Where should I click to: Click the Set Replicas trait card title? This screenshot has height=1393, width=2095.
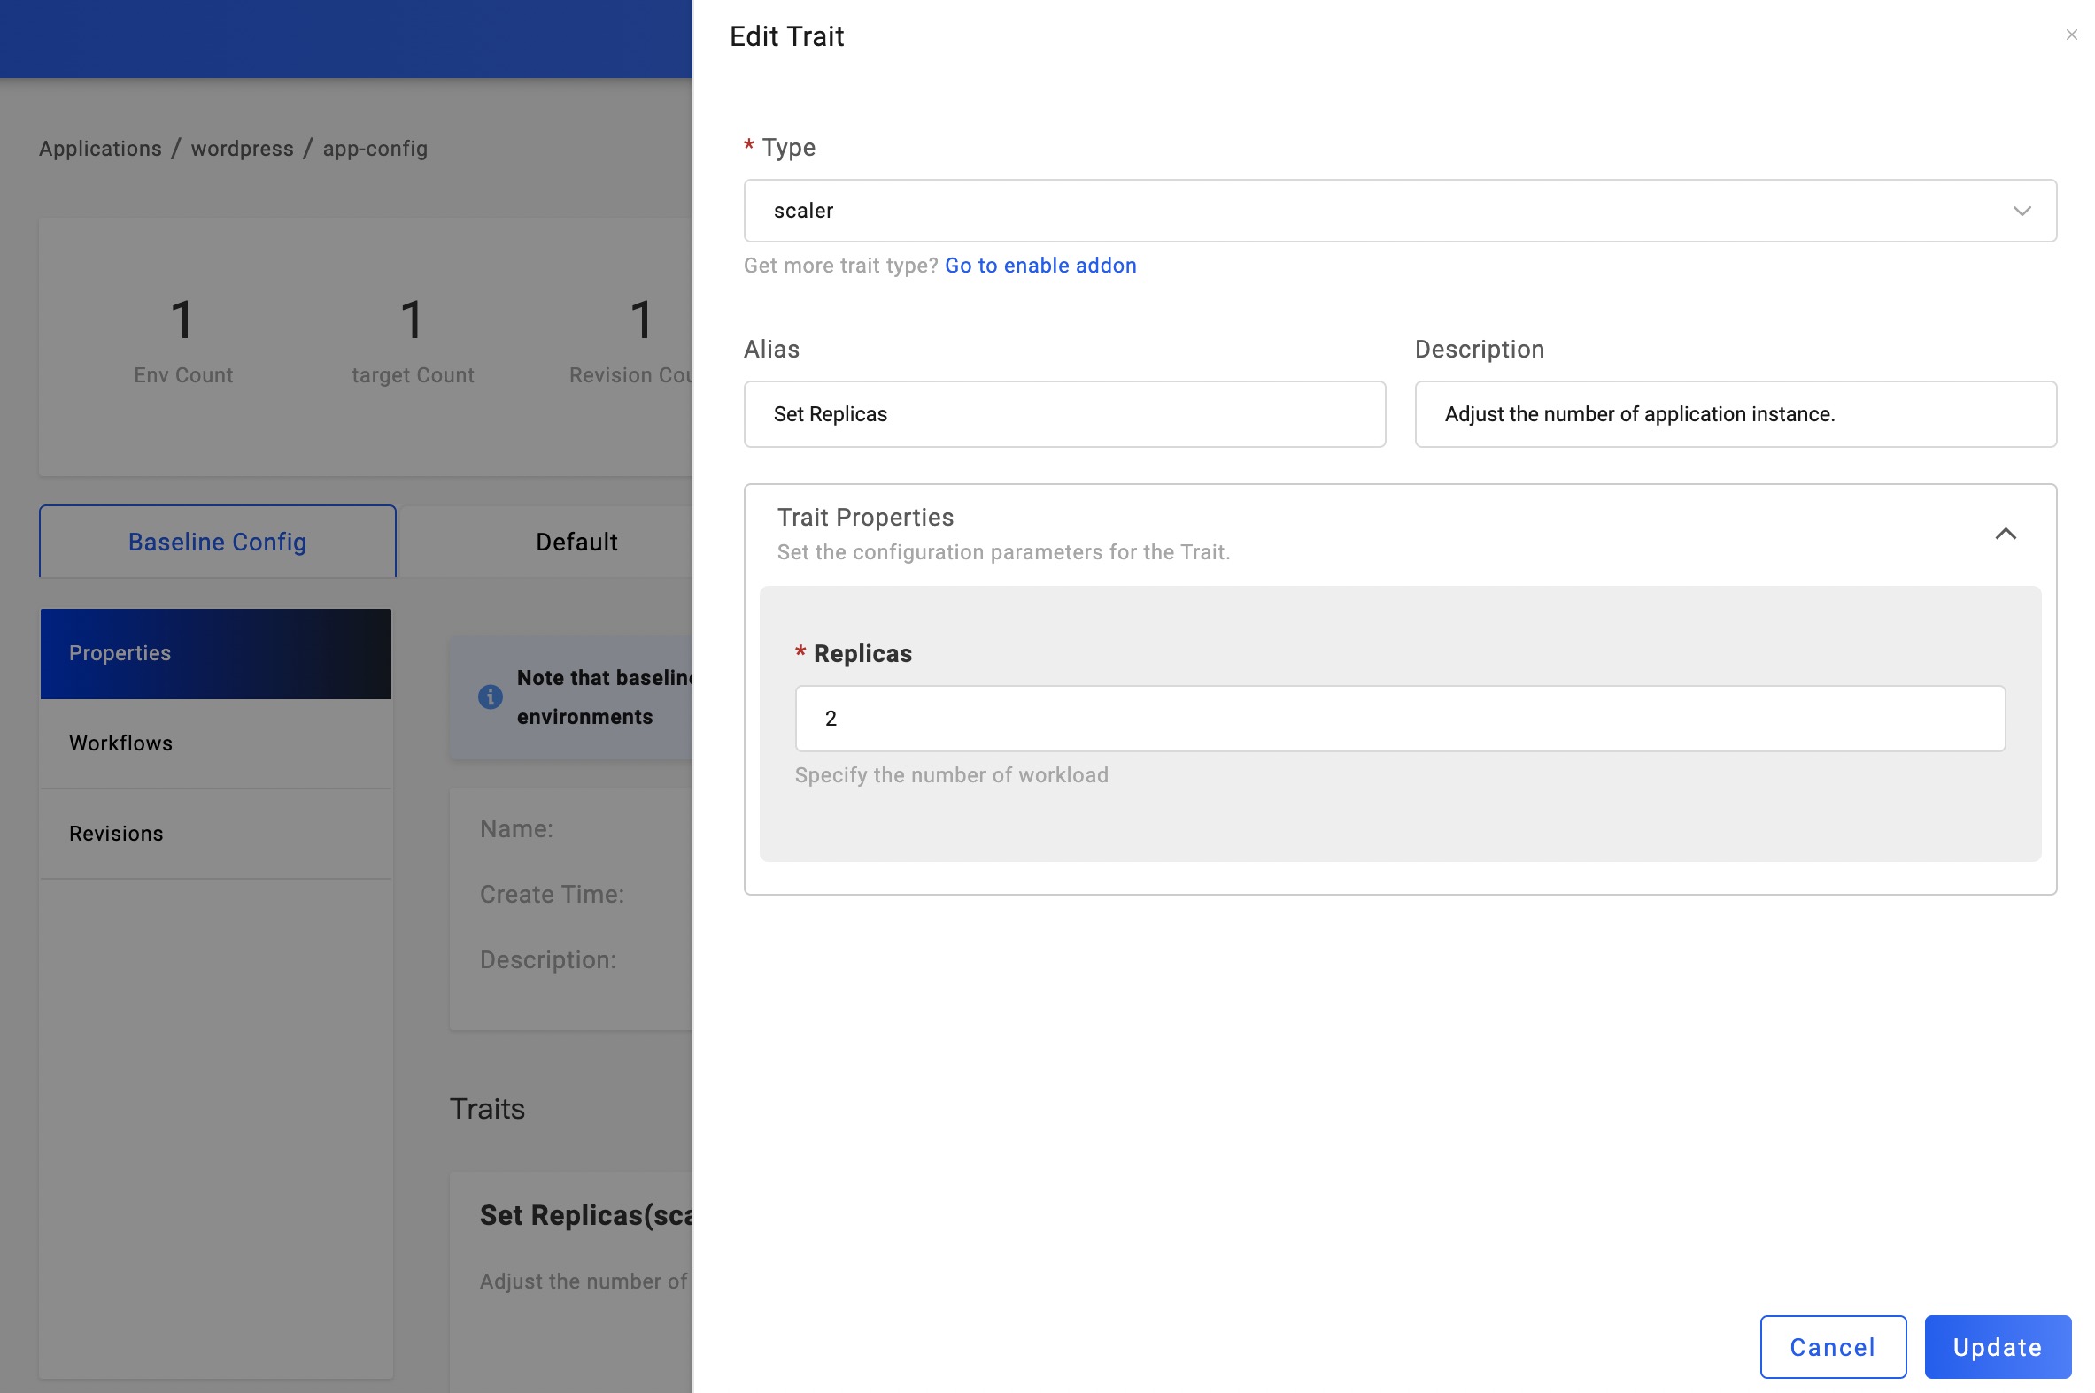point(585,1214)
